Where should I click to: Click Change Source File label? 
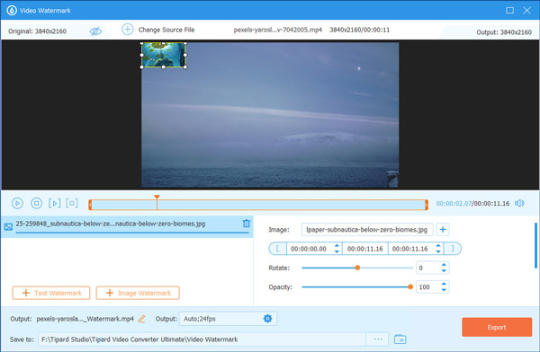166,30
